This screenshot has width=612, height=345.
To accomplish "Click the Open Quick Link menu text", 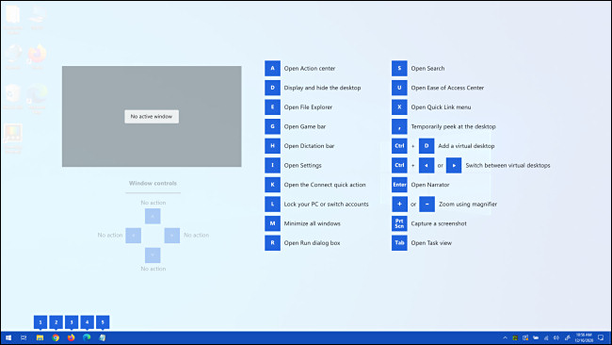I will [x=441, y=107].
